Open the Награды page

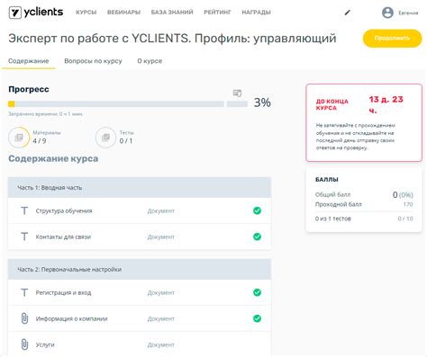point(256,13)
